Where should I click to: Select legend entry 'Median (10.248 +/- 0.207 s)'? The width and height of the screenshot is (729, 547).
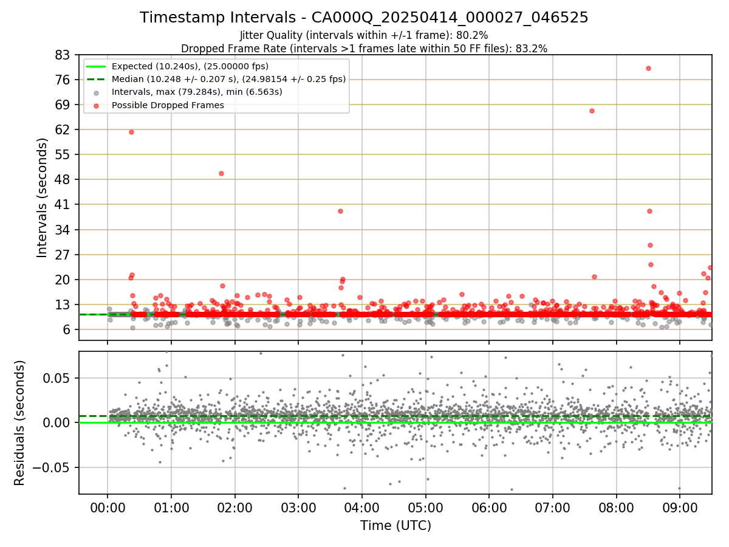(x=228, y=79)
